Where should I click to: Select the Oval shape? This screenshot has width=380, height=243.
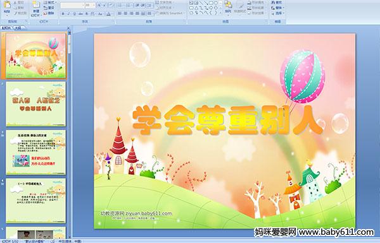(215, 3)
